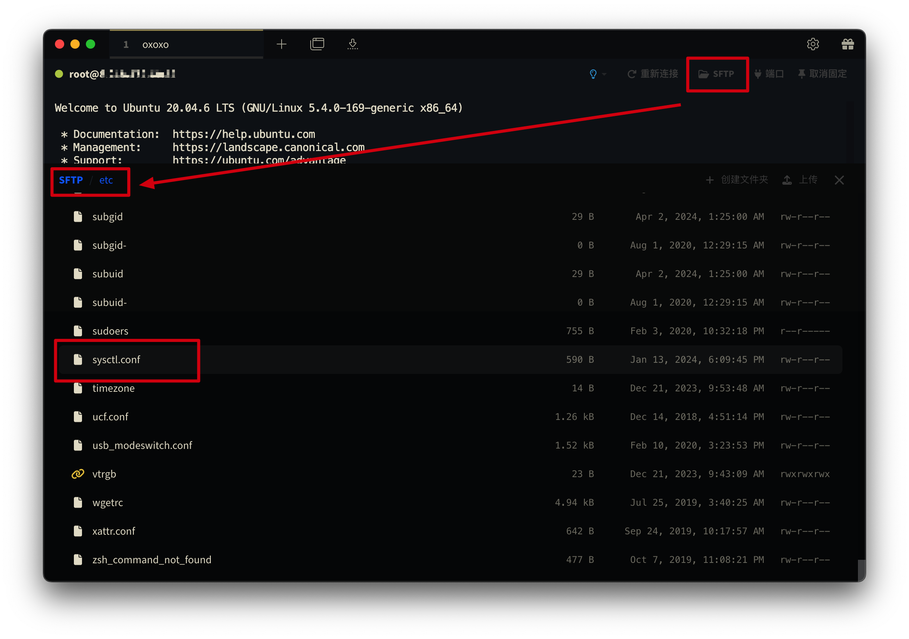Expand the dropdown arrow next to lightbulb
Image resolution: width=909 pixels, height=639 pixels.
[604, 74]
